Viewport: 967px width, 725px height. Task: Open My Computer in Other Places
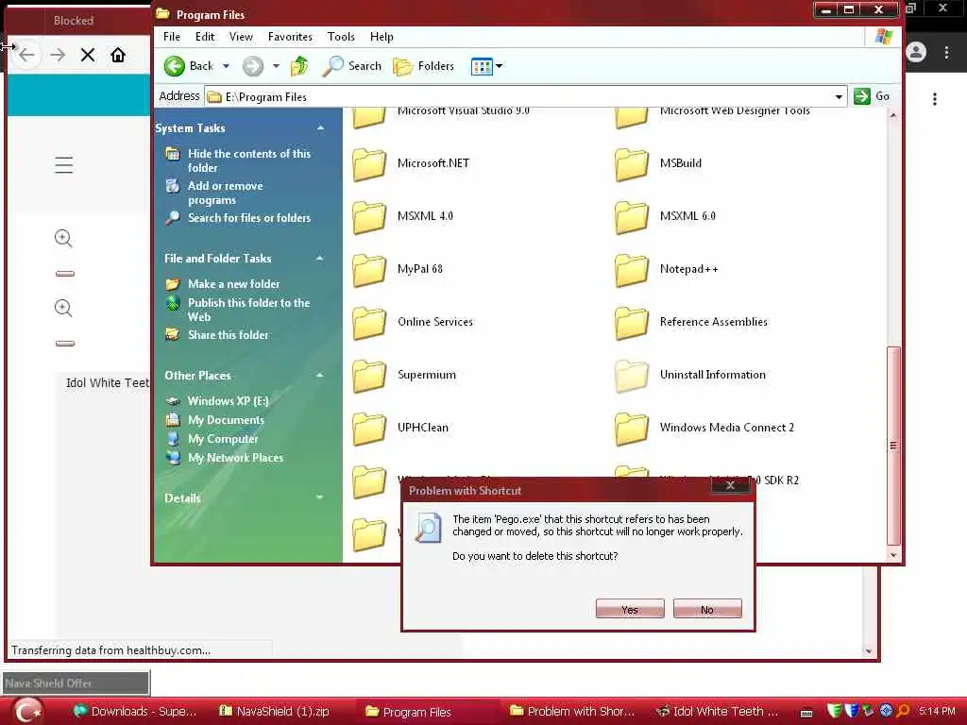(x=223, y=439)
